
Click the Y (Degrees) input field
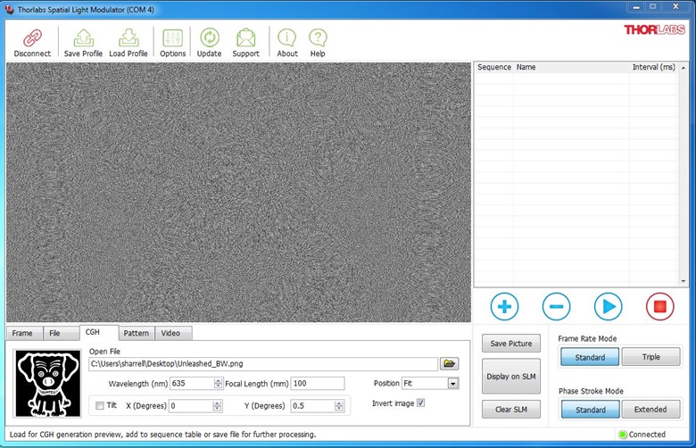(313, 406)
